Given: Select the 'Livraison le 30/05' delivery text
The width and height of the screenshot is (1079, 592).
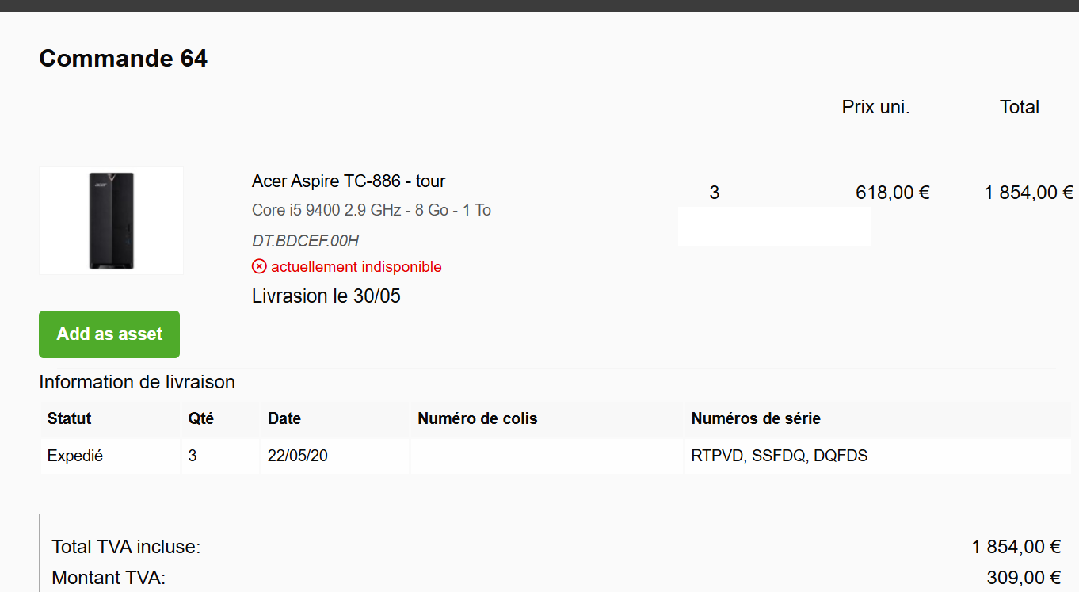Looking at the screenshot, I should pos(326,296).
